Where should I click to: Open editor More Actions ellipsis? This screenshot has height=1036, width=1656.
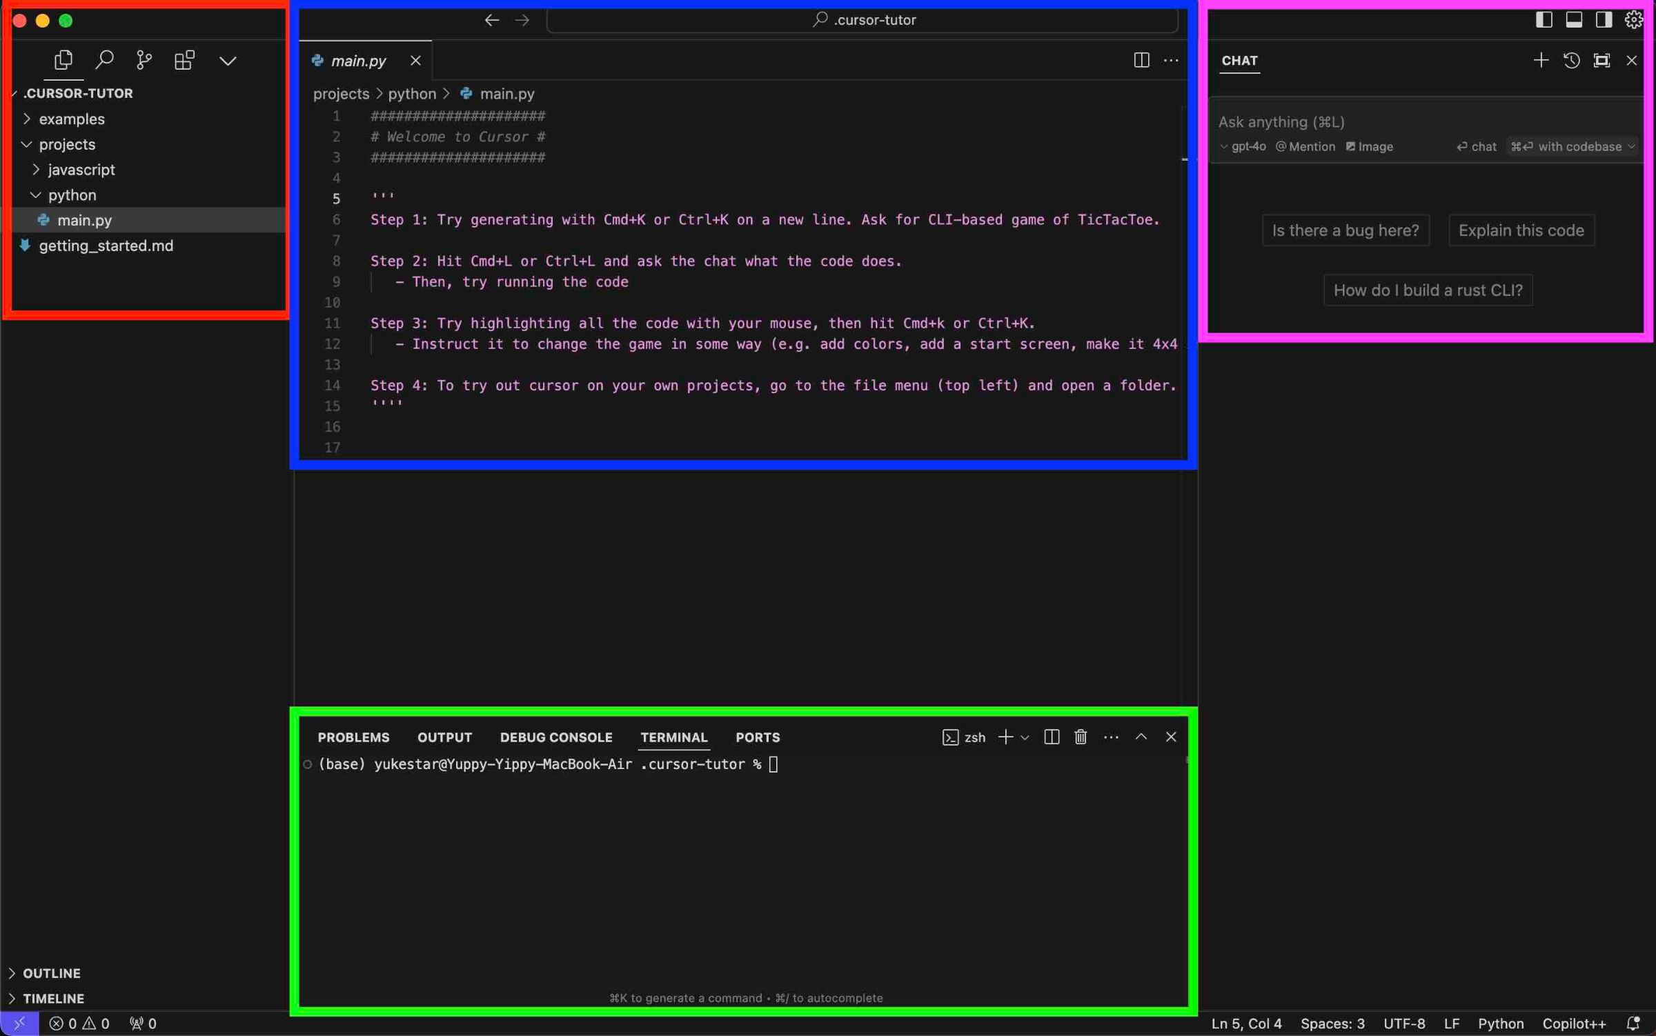point(1171,60)
